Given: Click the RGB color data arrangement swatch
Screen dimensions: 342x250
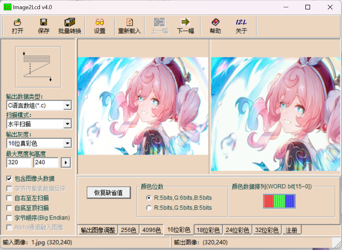Looking at the screenshot, I should point(279,201).
